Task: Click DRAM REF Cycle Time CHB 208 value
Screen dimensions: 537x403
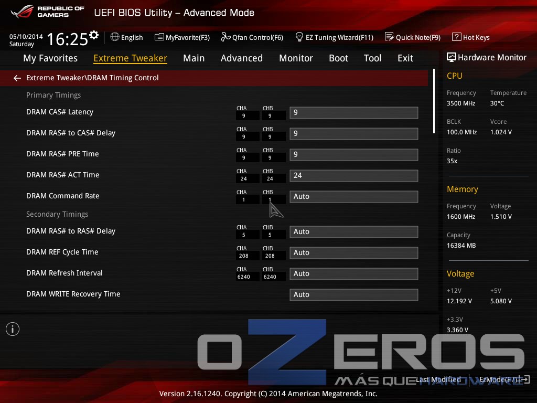Action: [x=270, y=256]
